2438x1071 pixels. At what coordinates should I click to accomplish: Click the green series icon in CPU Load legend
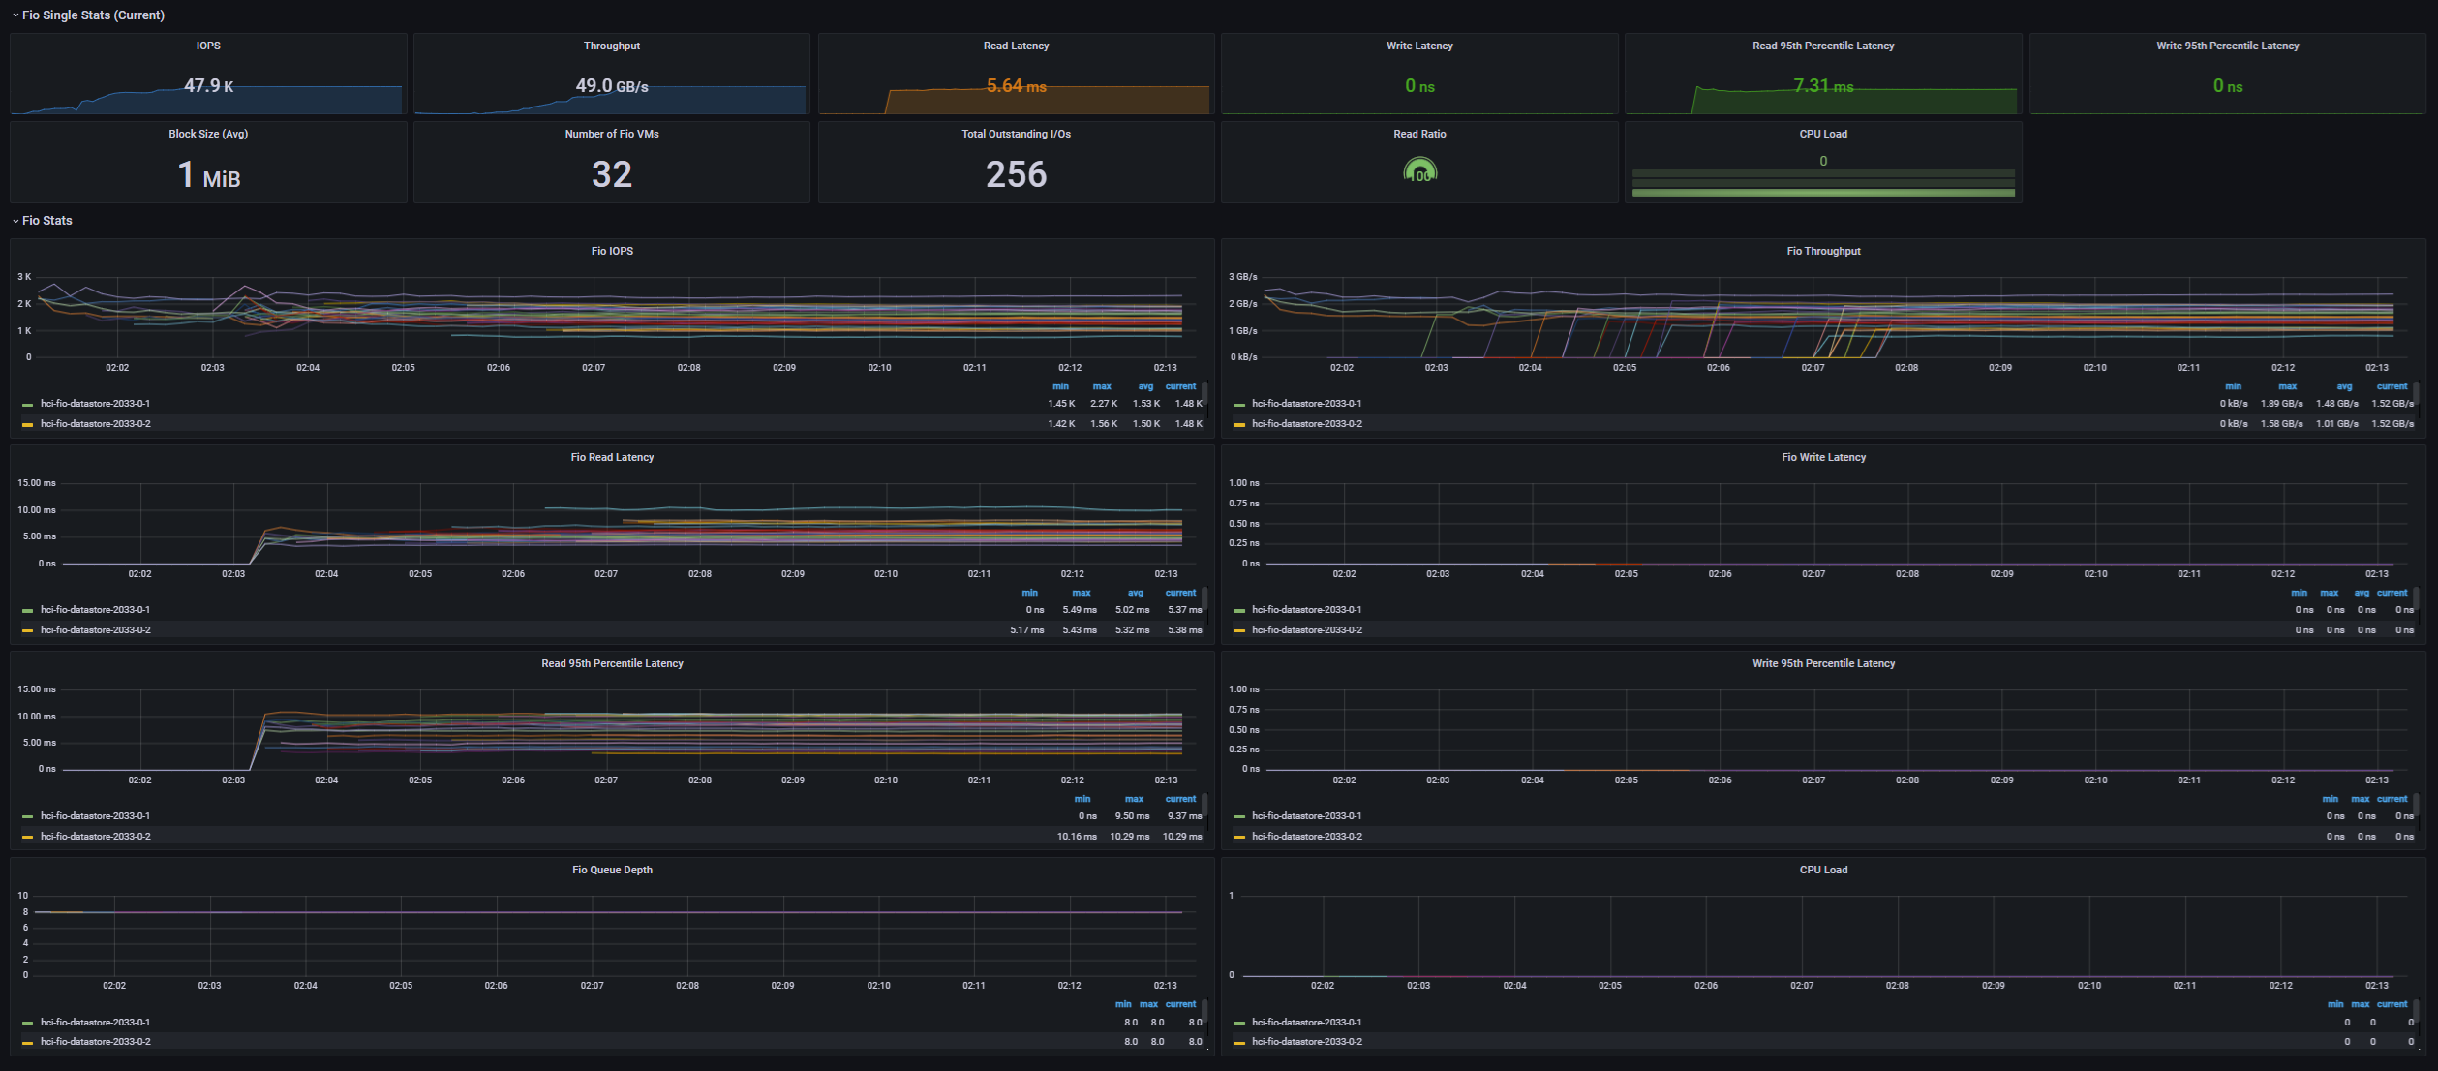[1239, 1023]
